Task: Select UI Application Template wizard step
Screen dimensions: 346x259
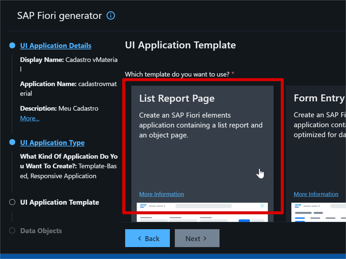Action: tap(60, 202)
